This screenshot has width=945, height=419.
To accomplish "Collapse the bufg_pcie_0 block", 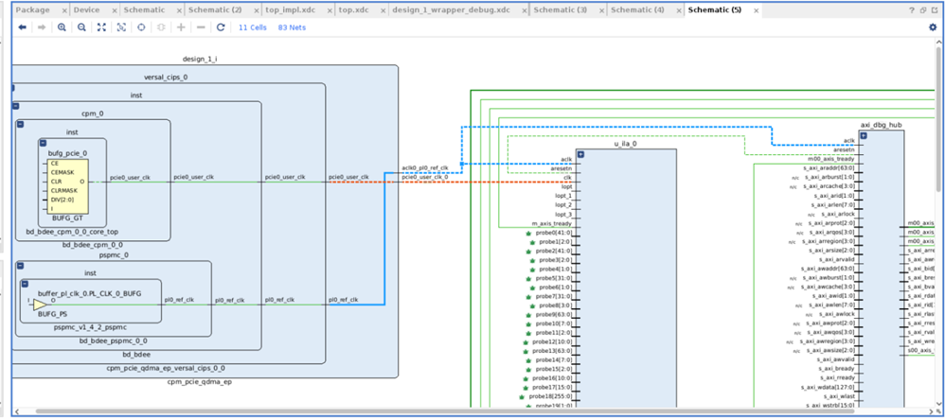I will click(43, 143).
